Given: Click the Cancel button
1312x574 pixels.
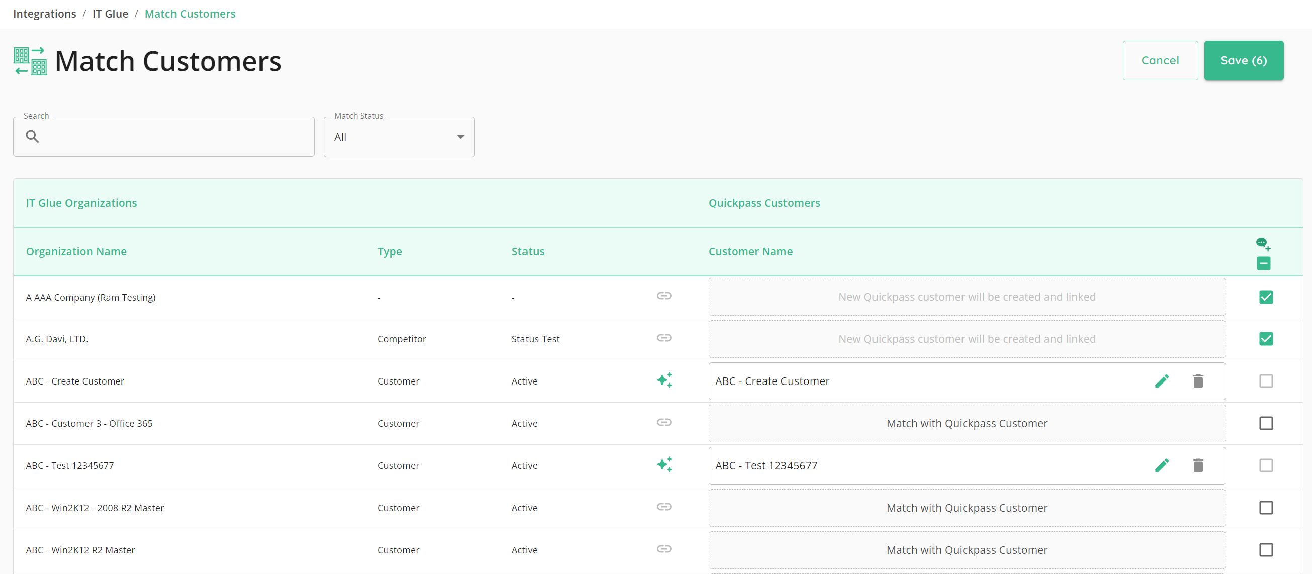Looking at the screenshot, I should click(1160, 60).
